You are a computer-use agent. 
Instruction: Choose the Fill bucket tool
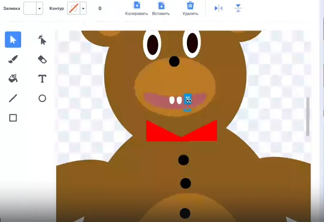pos(13,78)
